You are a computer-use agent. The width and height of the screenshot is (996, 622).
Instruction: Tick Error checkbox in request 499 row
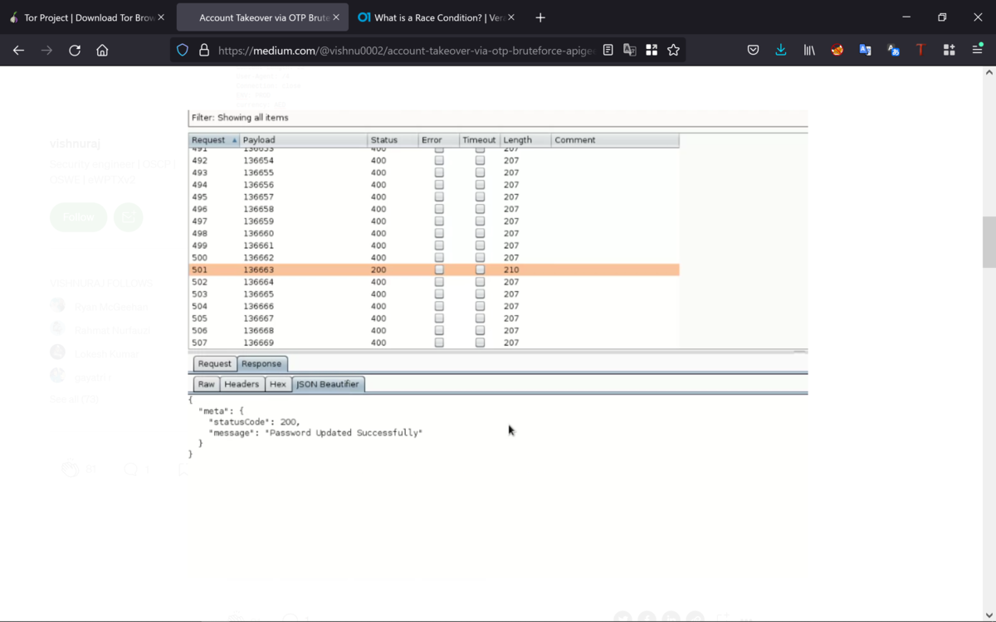pyautogui.click(x=439, y=245)
